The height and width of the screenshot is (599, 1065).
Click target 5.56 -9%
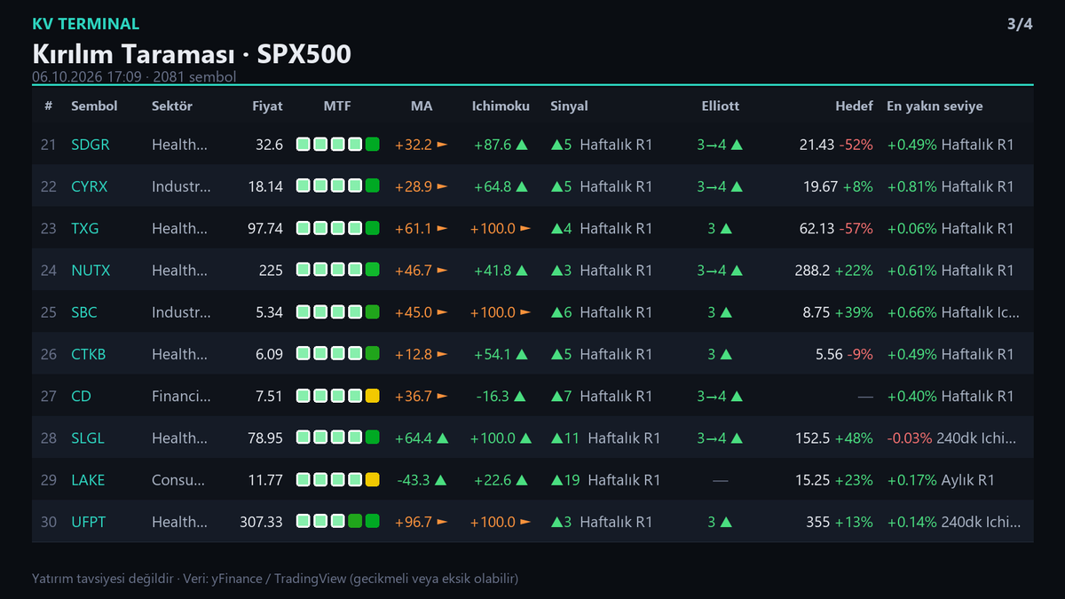[x=844, y=354]
